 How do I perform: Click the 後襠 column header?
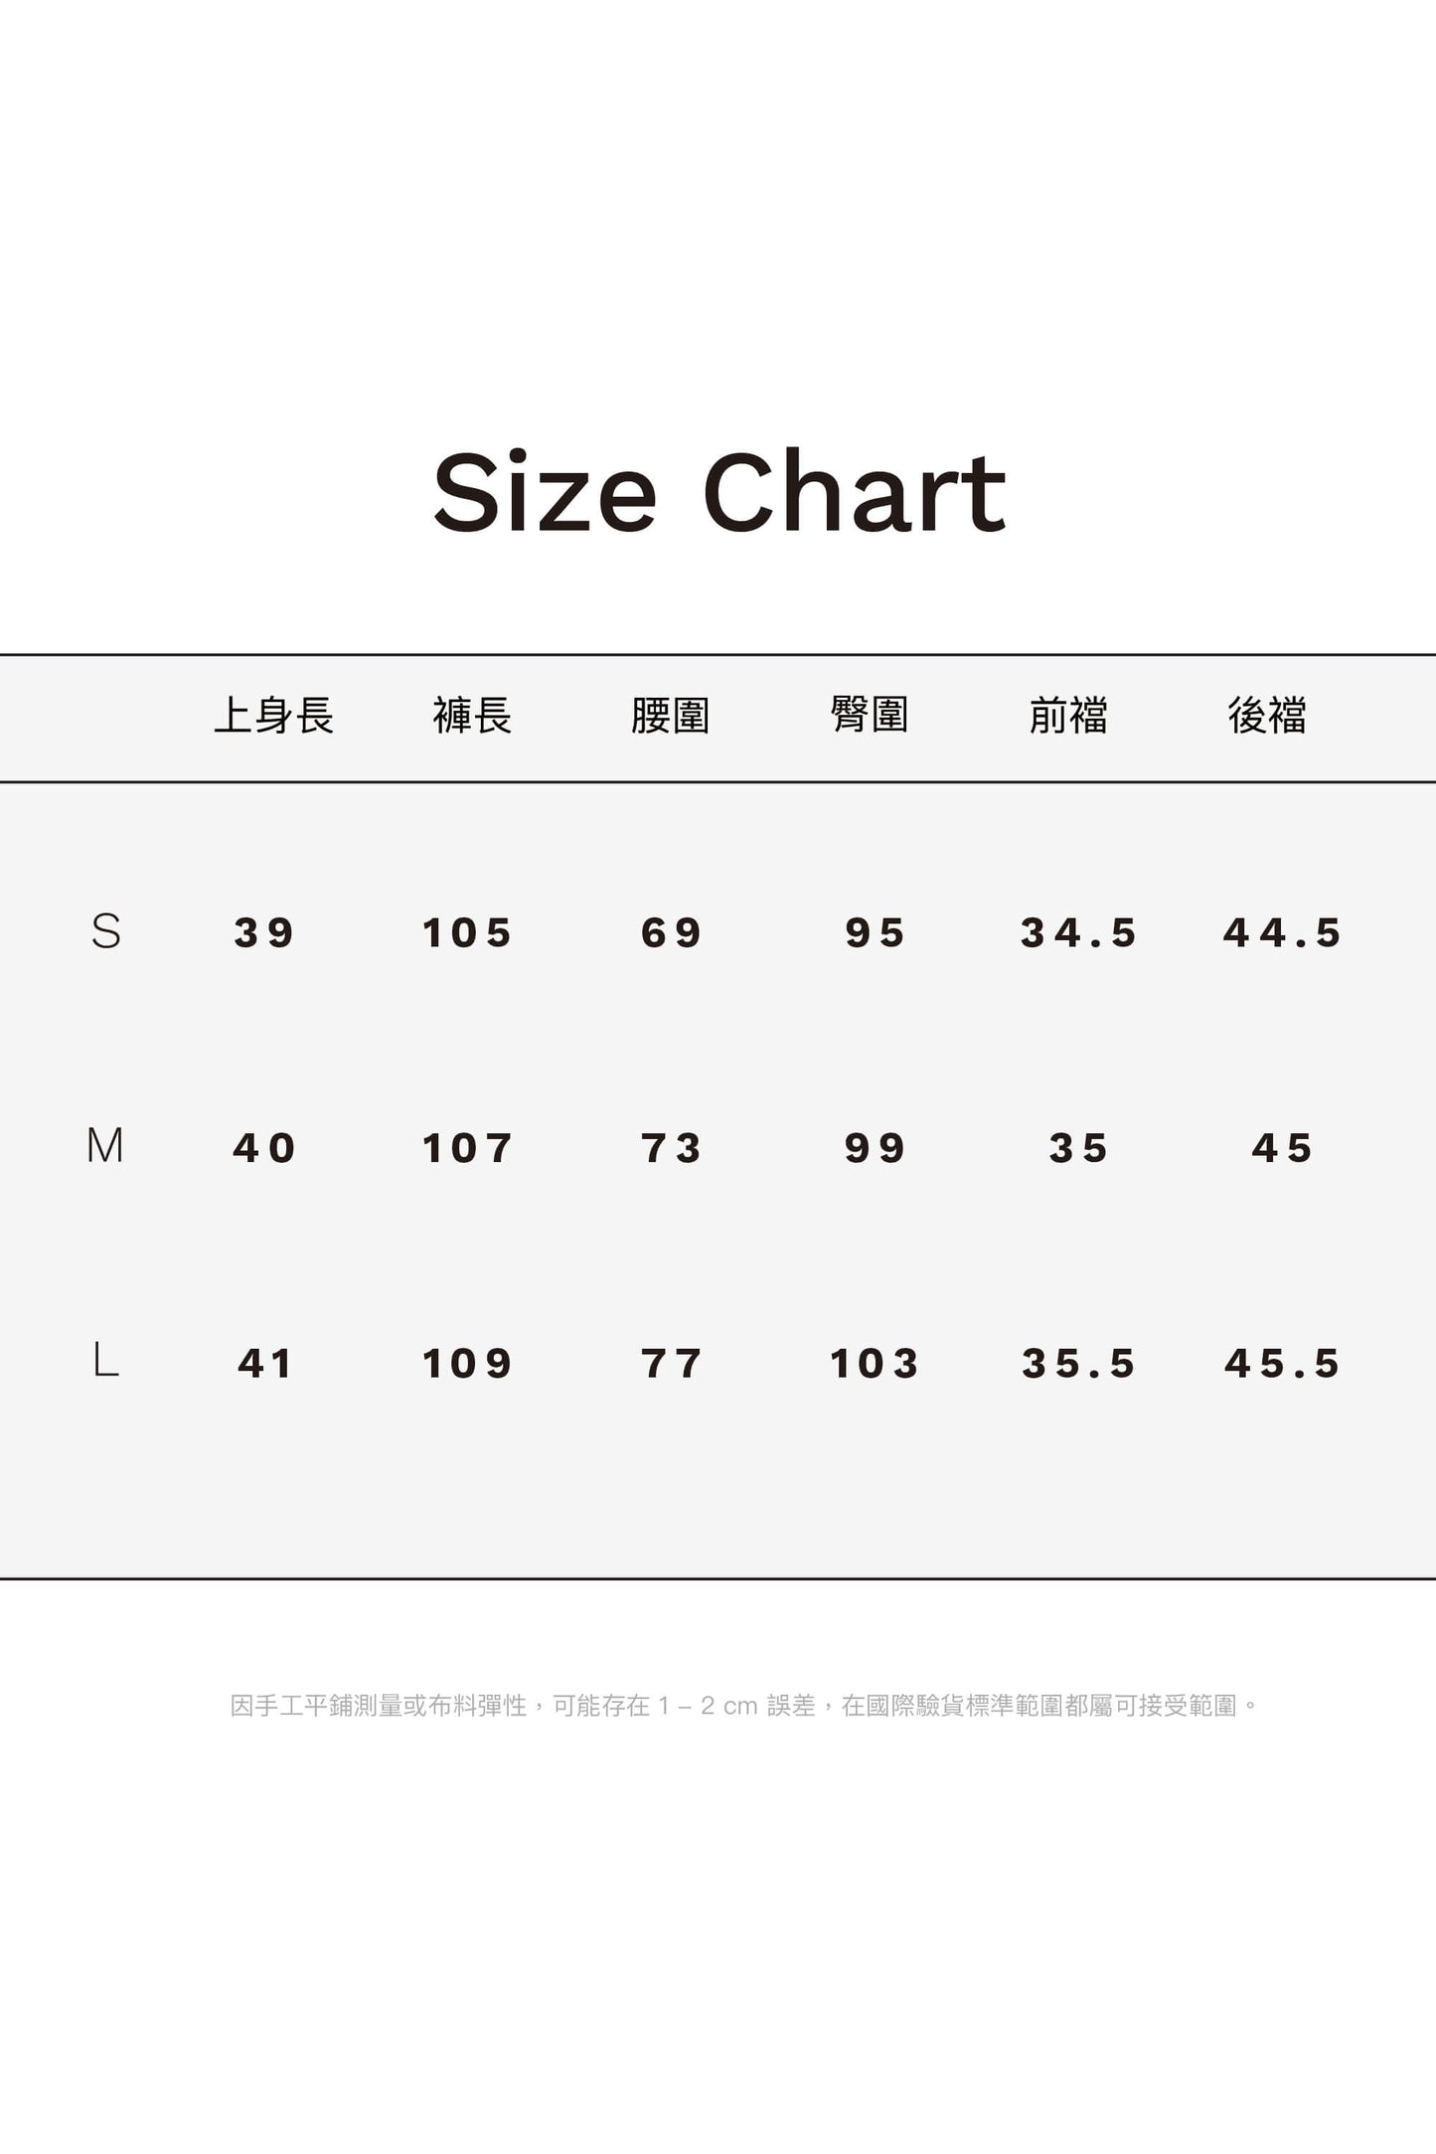1267,716
